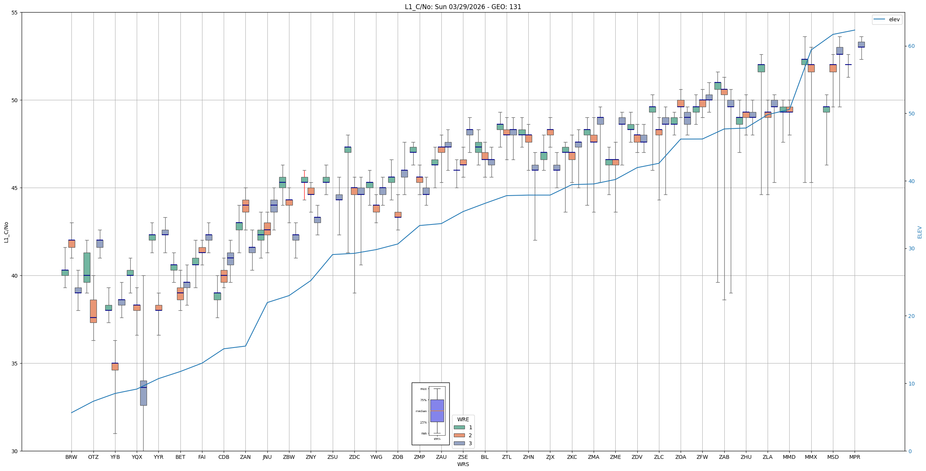This screenshot has width=926, height=471.
Task: Click the ZDC station tick label
Action: [x=354, y=457]
